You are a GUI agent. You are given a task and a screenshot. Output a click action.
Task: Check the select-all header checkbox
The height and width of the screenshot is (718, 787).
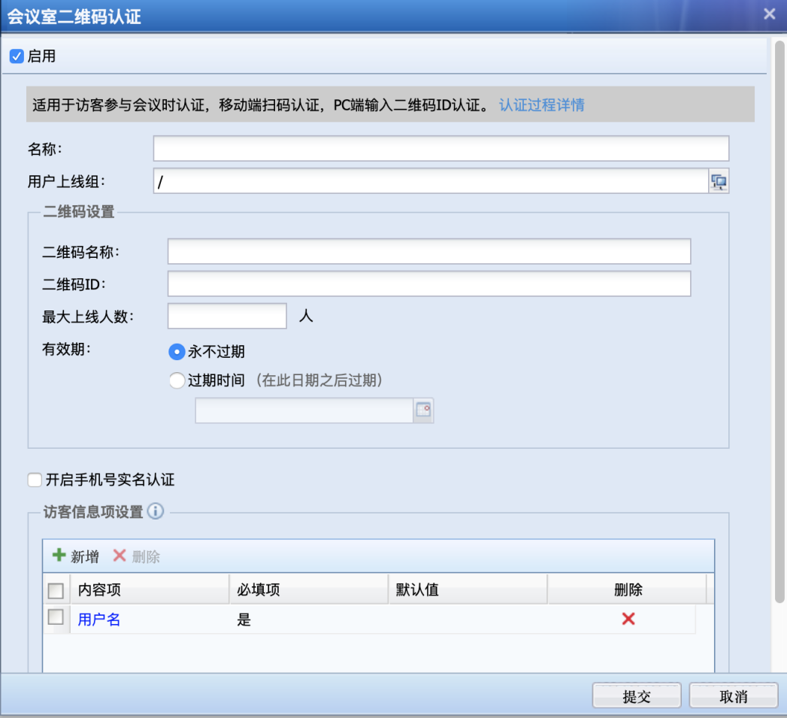click(56, 590)
